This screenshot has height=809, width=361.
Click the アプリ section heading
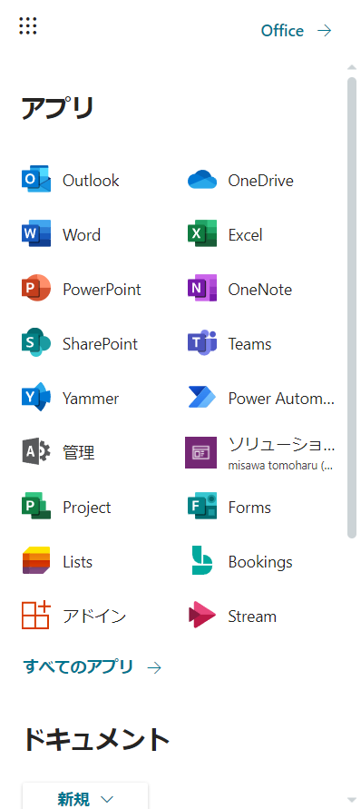(58, 108)
